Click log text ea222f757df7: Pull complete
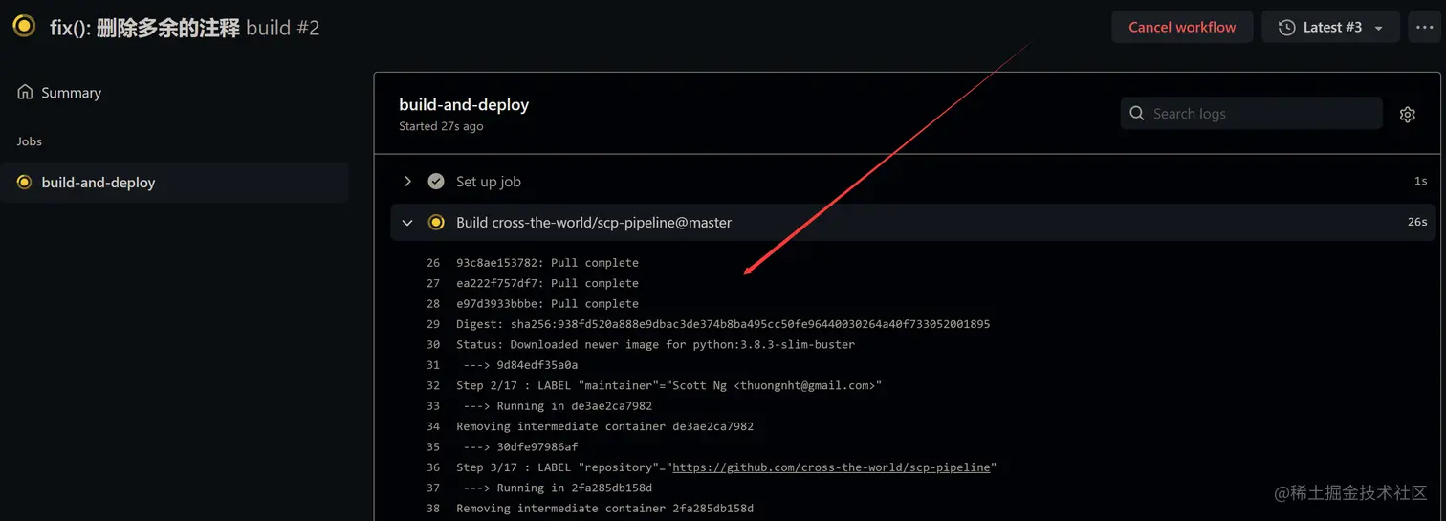The image size is (1446, 521). (547, 283)
